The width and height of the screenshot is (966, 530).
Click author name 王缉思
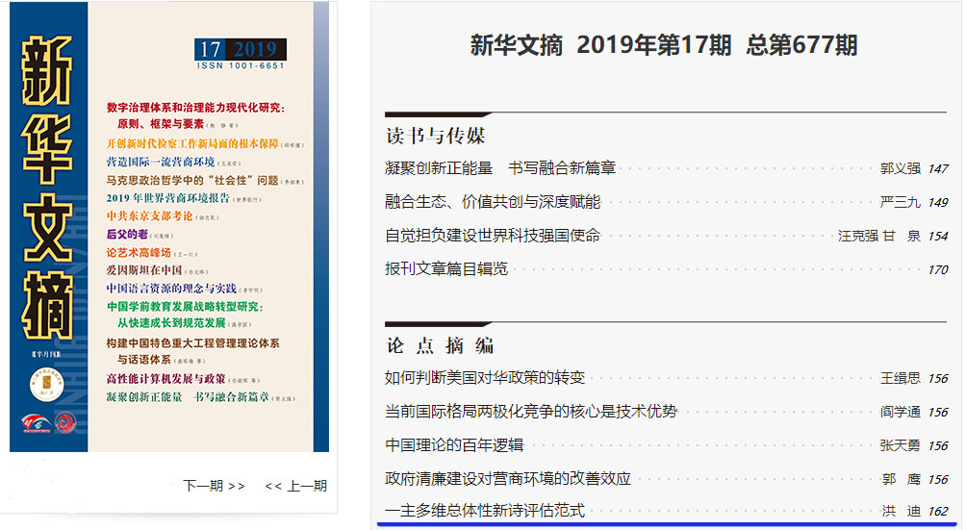(x=900, y=378)
